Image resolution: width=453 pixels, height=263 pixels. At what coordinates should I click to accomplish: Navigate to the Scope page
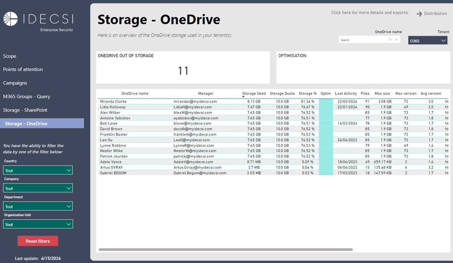point(10,56)
